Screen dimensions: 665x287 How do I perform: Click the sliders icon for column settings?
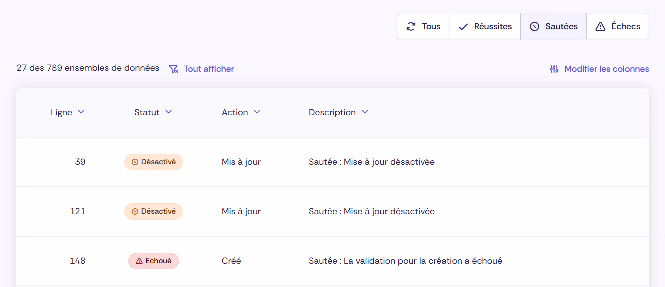554,69
